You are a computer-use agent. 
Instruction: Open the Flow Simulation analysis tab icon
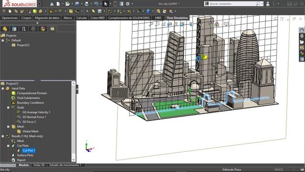52,29
